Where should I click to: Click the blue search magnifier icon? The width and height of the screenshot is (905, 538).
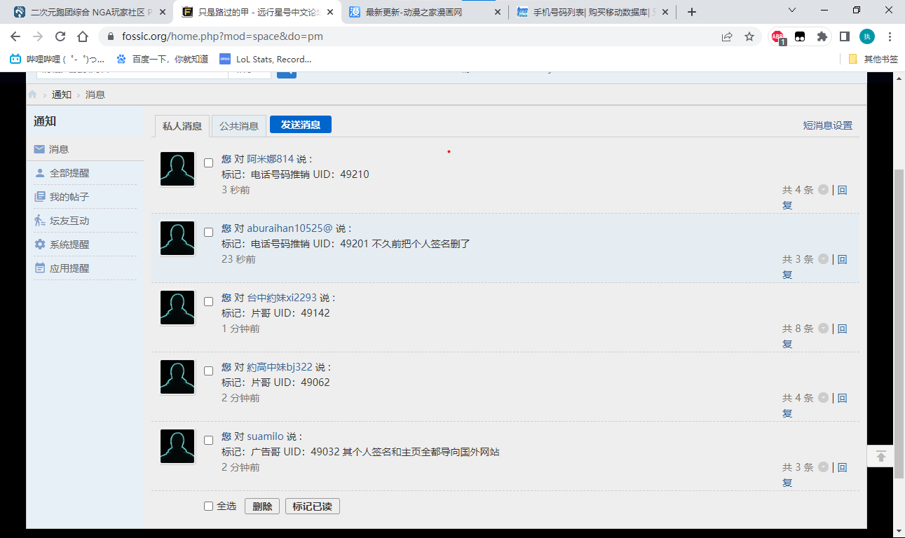pos(286,71)
